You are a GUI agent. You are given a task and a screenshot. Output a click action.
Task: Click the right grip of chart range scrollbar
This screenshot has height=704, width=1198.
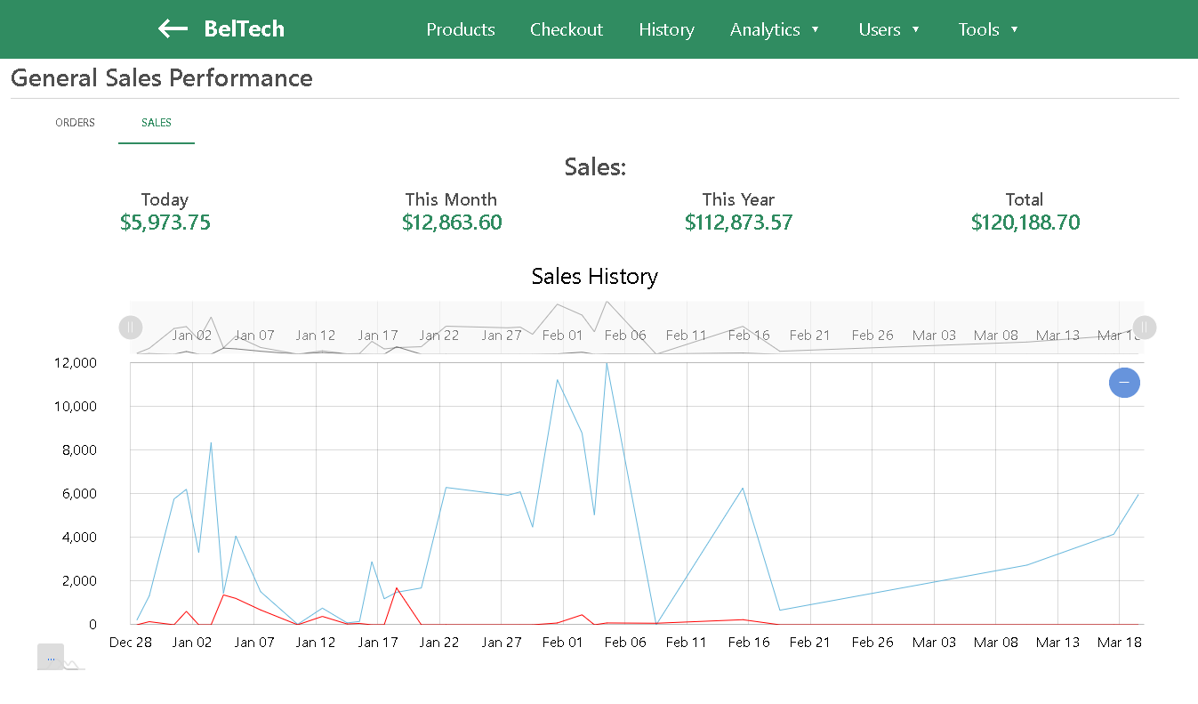(x=1144, y=328)
